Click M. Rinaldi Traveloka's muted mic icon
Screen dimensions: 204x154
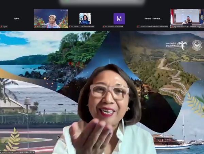[104, 27]
